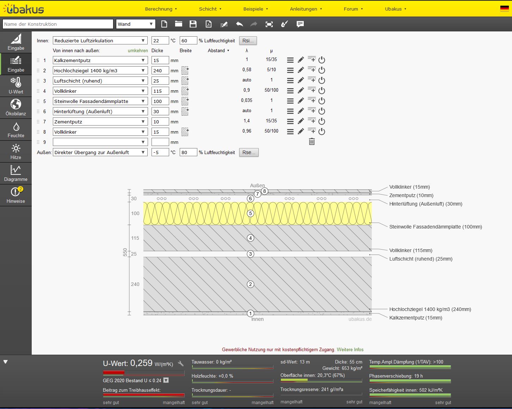This screenshot has width=512, height=409.
Task: Open the Berechnung menu
Action: 161,9
